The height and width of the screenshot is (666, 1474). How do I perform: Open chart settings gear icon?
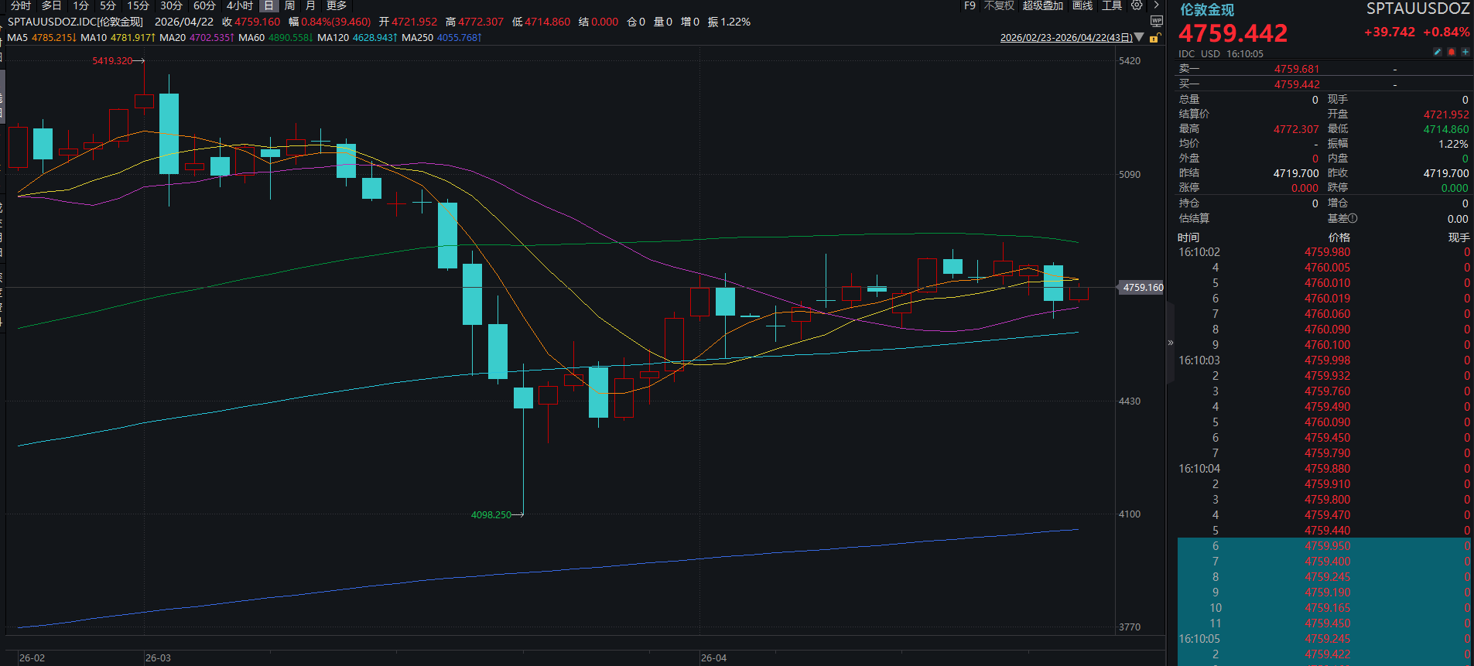pos(1137,5)
